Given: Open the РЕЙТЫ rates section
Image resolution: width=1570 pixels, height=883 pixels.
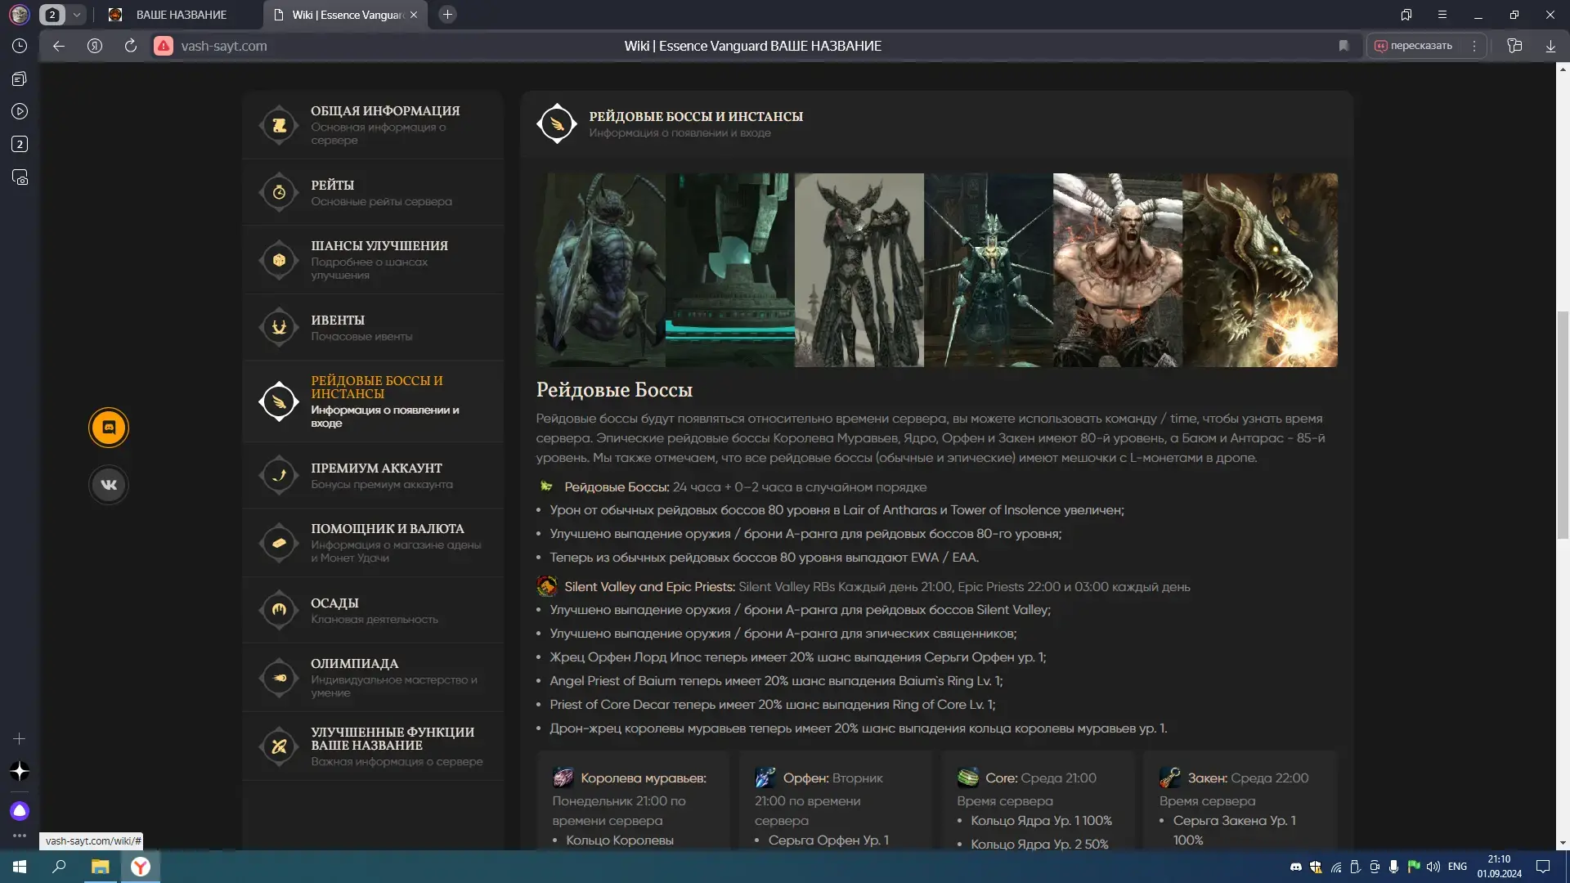Looking at the screenshot, I should 373,193.
